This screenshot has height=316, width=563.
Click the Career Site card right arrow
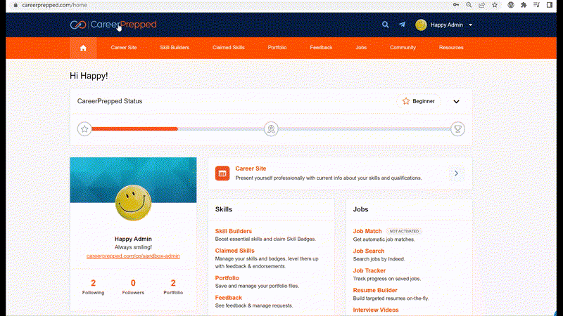pos(456,173)
